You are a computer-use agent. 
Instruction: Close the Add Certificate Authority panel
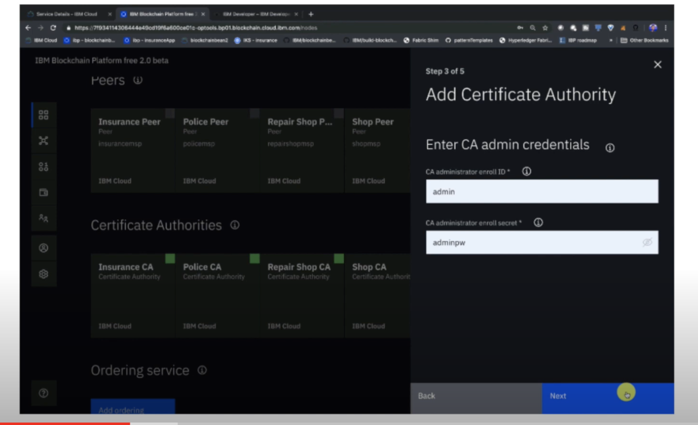coord(657,64)
